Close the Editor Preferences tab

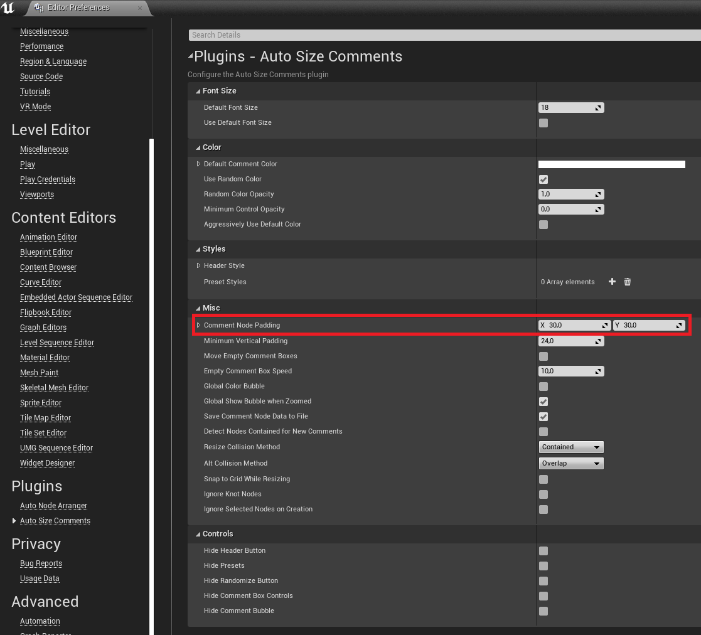[140, 8]
